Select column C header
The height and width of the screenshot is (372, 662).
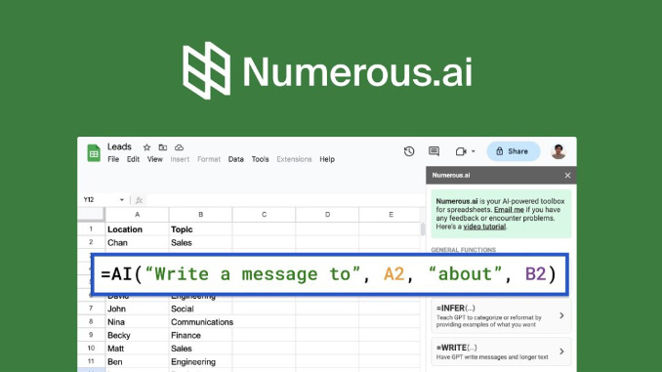(x=264, y=215)
